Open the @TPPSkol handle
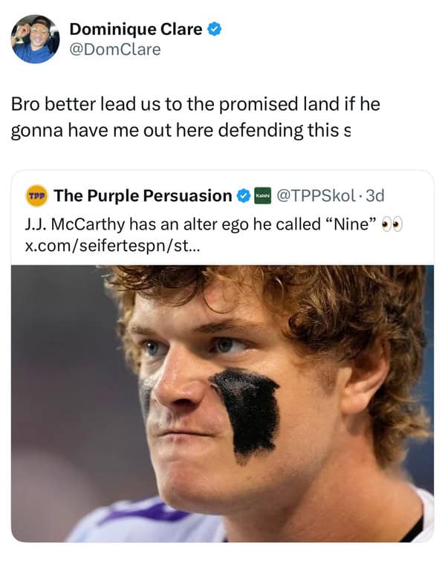 pos(316,195)
